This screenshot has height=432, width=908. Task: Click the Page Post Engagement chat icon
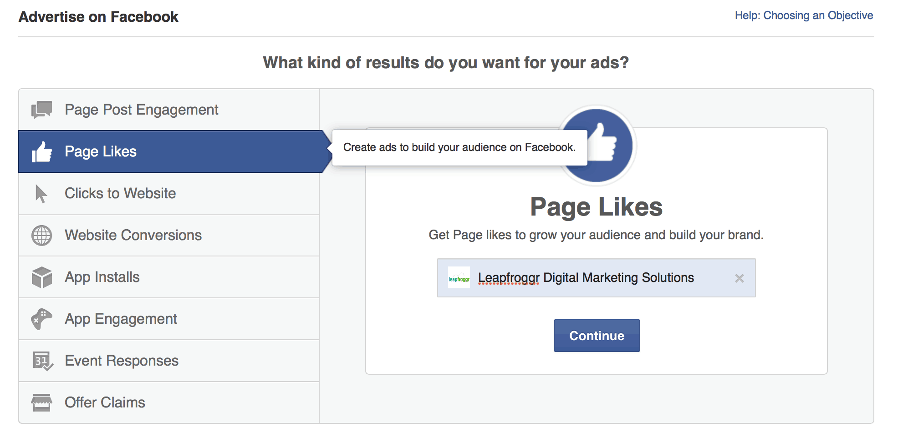click(41, 110)
